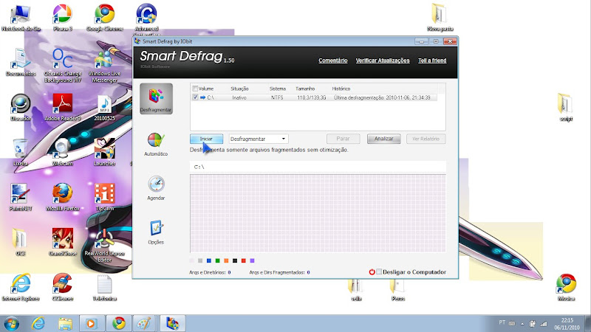591x332 pixels.
Task: Click the Iniciar button
Action: click(x=206, y=139)
